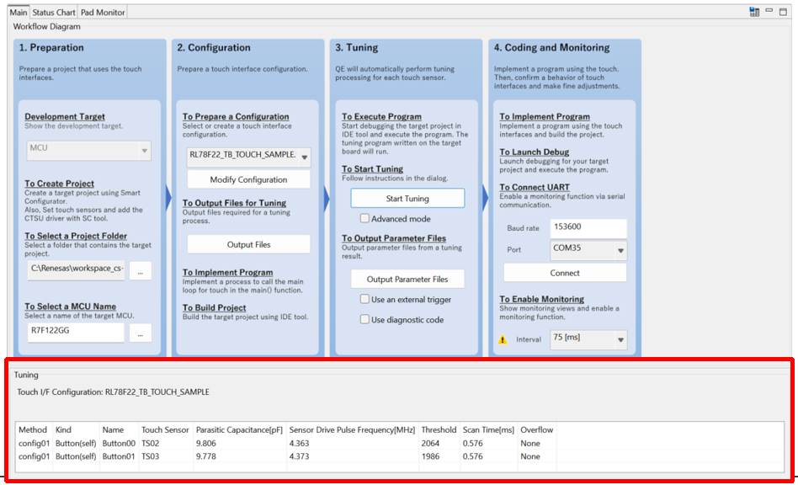Click the Baud rate input field

point(588,228)
